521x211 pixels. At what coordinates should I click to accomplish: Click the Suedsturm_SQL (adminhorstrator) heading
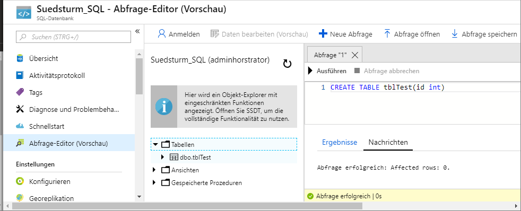point(210,60)
